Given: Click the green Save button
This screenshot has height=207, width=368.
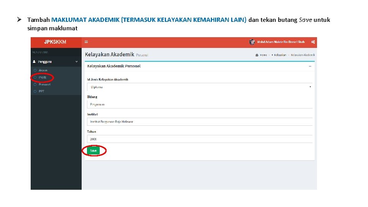Looking at the screenshot, I should pos(94,151).
